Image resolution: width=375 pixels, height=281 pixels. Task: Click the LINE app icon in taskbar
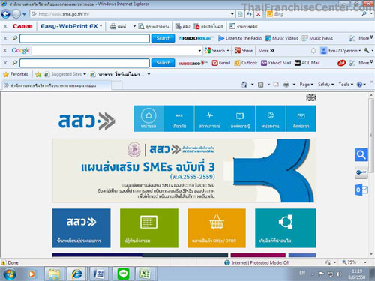pos(123,274)
